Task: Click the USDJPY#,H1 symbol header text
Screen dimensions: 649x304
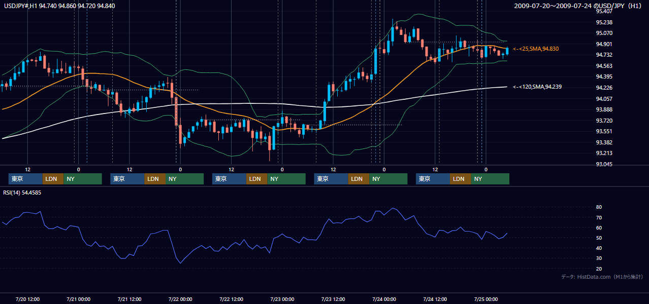Action: point(58,6)
